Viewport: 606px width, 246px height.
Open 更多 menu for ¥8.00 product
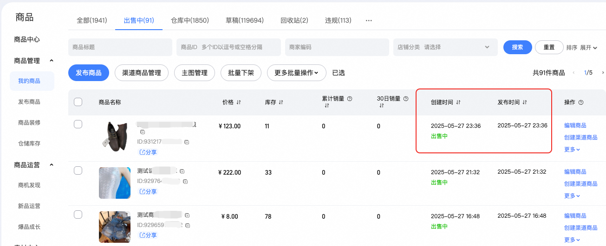click(x=572, y=240)
